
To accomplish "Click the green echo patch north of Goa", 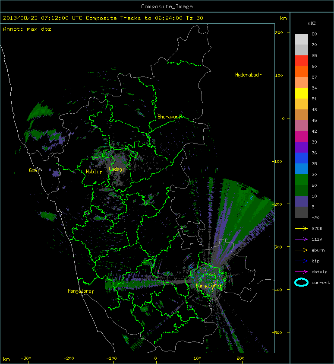I will coord(39,111).
